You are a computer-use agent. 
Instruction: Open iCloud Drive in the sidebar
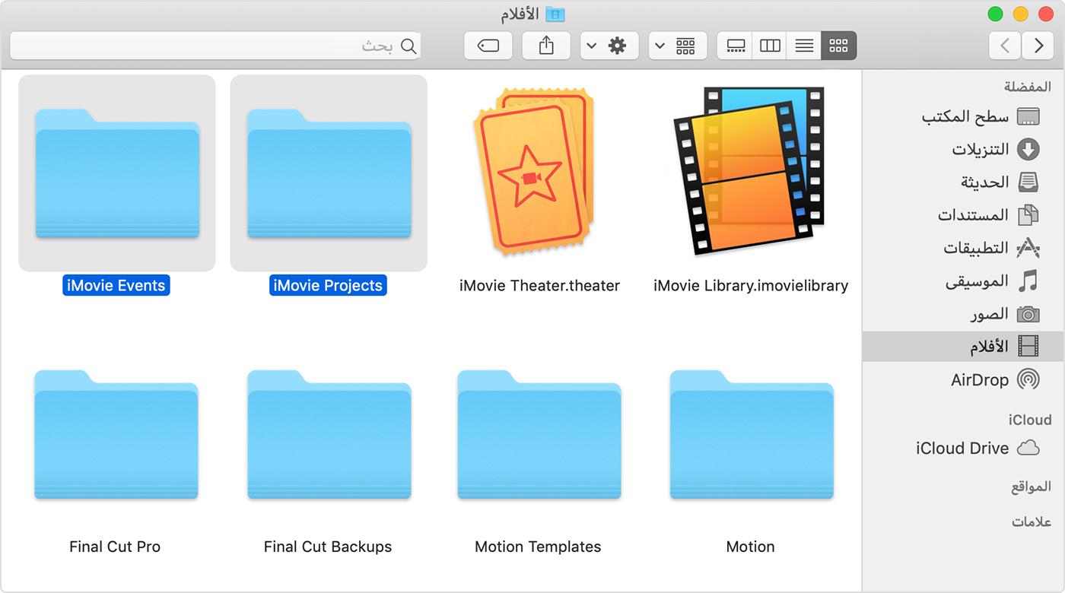pos(963,449)
